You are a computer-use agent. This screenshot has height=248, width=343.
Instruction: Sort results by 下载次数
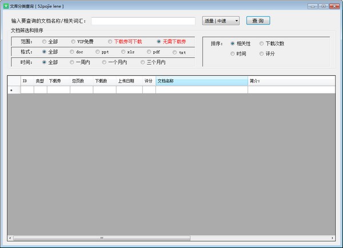point(261,43)
